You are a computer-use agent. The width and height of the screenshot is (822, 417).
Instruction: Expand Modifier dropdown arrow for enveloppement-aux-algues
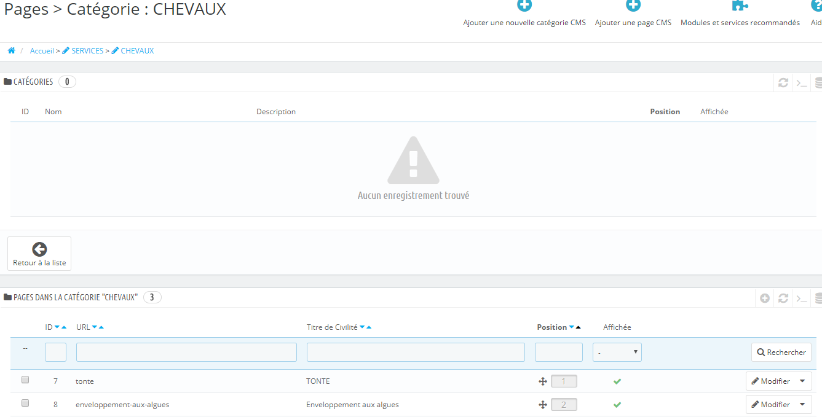[802, 405]
